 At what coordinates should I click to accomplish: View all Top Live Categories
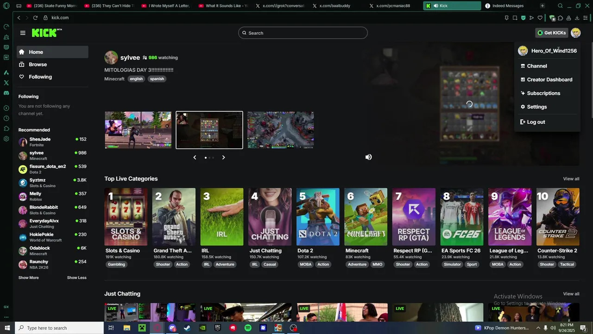571,179
